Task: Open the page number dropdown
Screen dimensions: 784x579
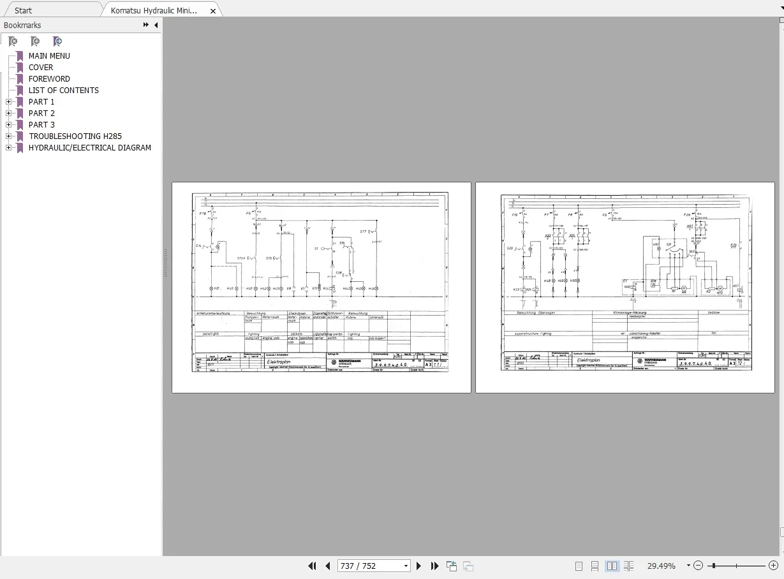Action: [x=406, y=566]
